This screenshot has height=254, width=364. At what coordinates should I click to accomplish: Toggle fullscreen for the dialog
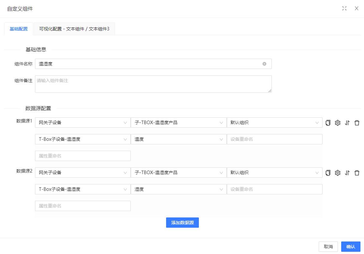[x=344, y=9]
